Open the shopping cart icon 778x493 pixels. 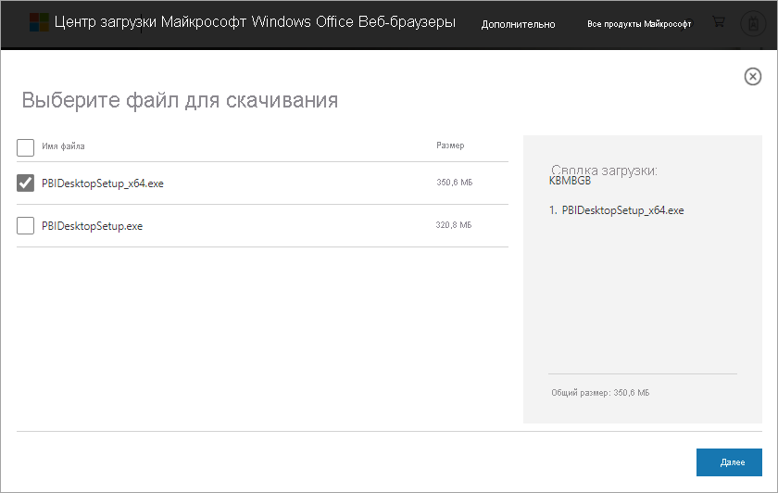click(x=718, y=22)
